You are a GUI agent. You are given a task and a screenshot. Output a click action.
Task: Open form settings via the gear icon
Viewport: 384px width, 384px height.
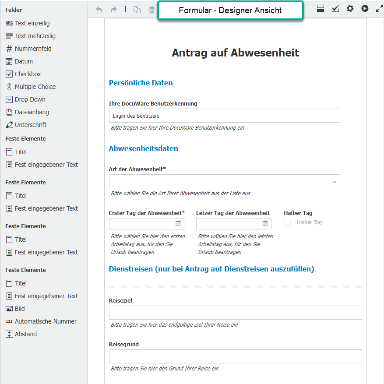click(350, 8)
